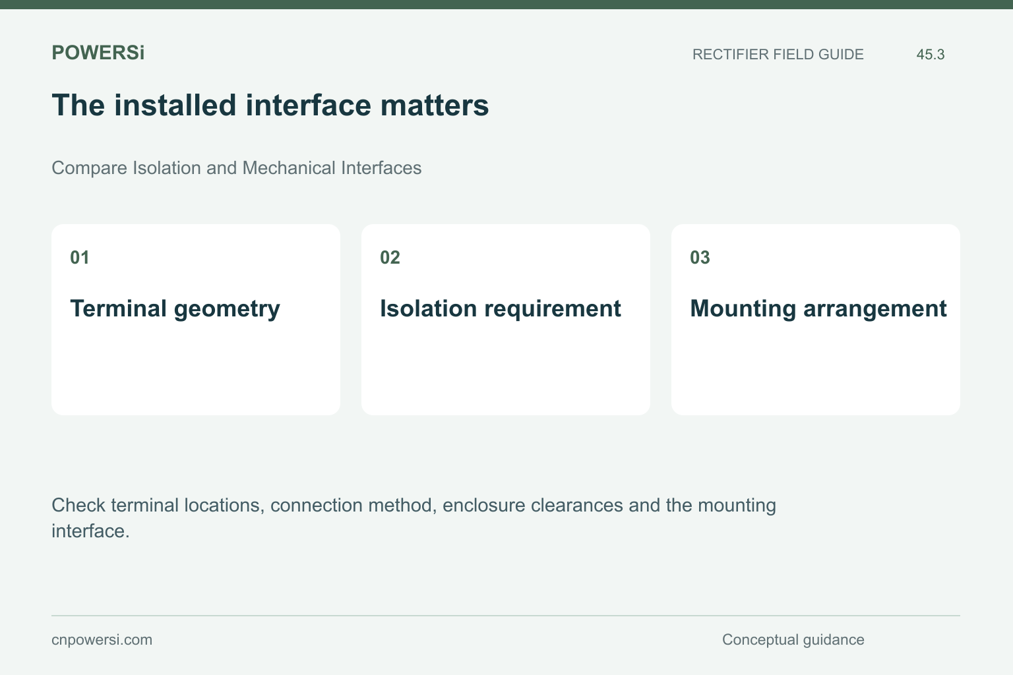1013x675 pixels.
Task: Click the subtitle 'Compare Isolation and Mechanical Interfaces'
Action: tap(236, 168)
